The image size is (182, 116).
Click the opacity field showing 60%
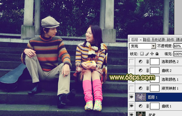[178, 46]
